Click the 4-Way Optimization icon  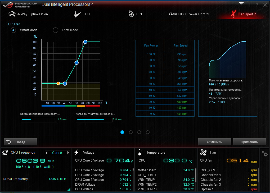[12, 14]
